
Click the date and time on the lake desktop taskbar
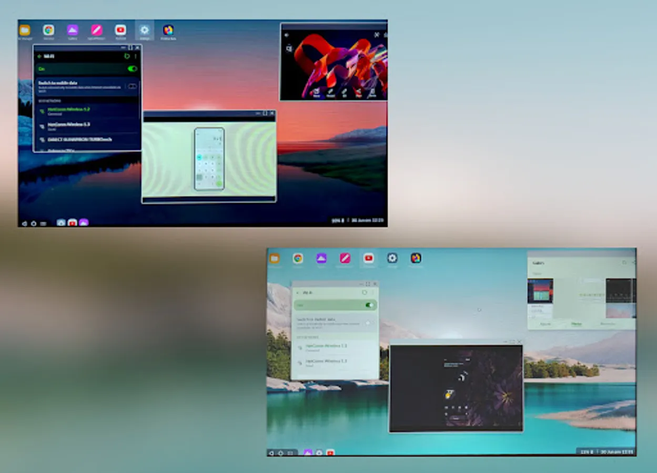616,451
